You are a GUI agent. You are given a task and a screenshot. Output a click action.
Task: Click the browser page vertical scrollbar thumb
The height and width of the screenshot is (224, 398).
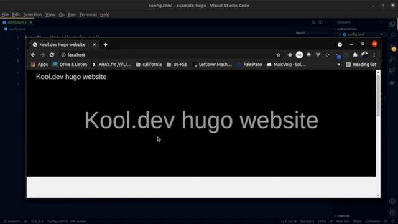(378, 95)
